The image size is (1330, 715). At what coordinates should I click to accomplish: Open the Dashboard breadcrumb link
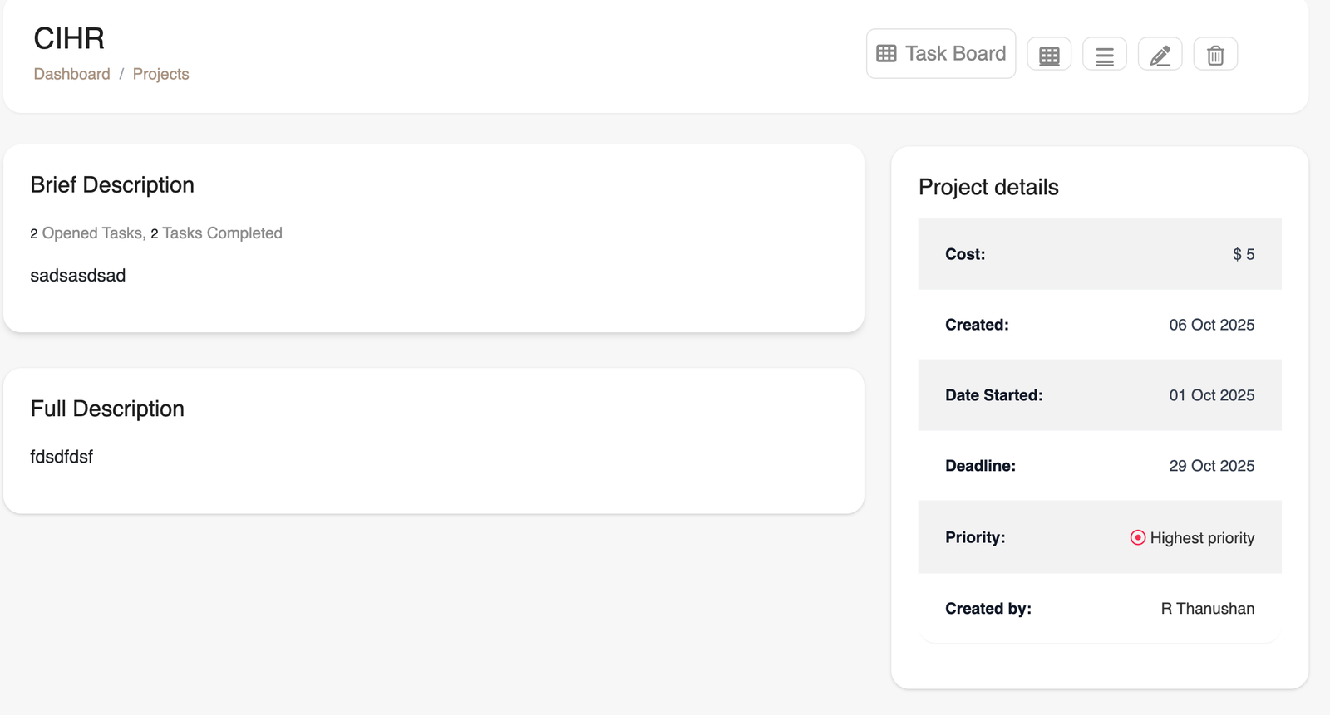click(x=71, y=74)
